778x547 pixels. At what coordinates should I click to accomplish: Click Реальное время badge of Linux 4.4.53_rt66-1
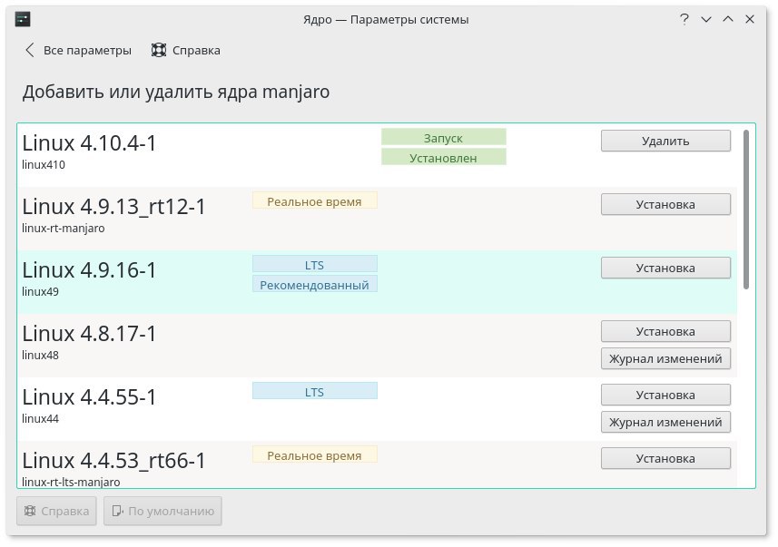(315, 454)
